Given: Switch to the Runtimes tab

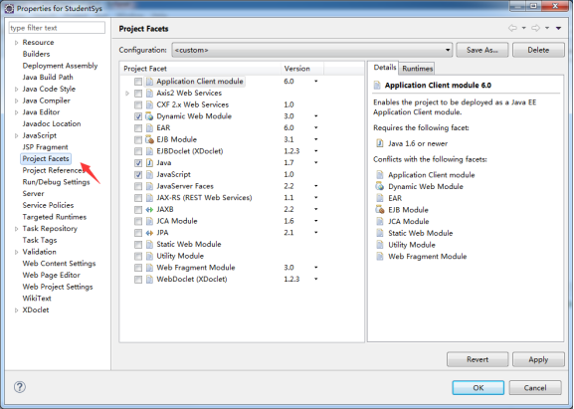Looking at the screenshot, I should (x=417, y=69).
